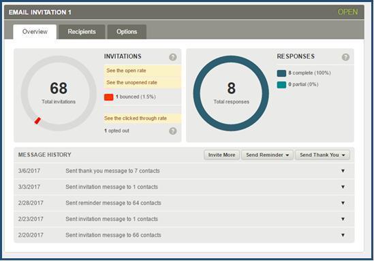
Task: Click See the open rate link
Action: click(126, 71)
